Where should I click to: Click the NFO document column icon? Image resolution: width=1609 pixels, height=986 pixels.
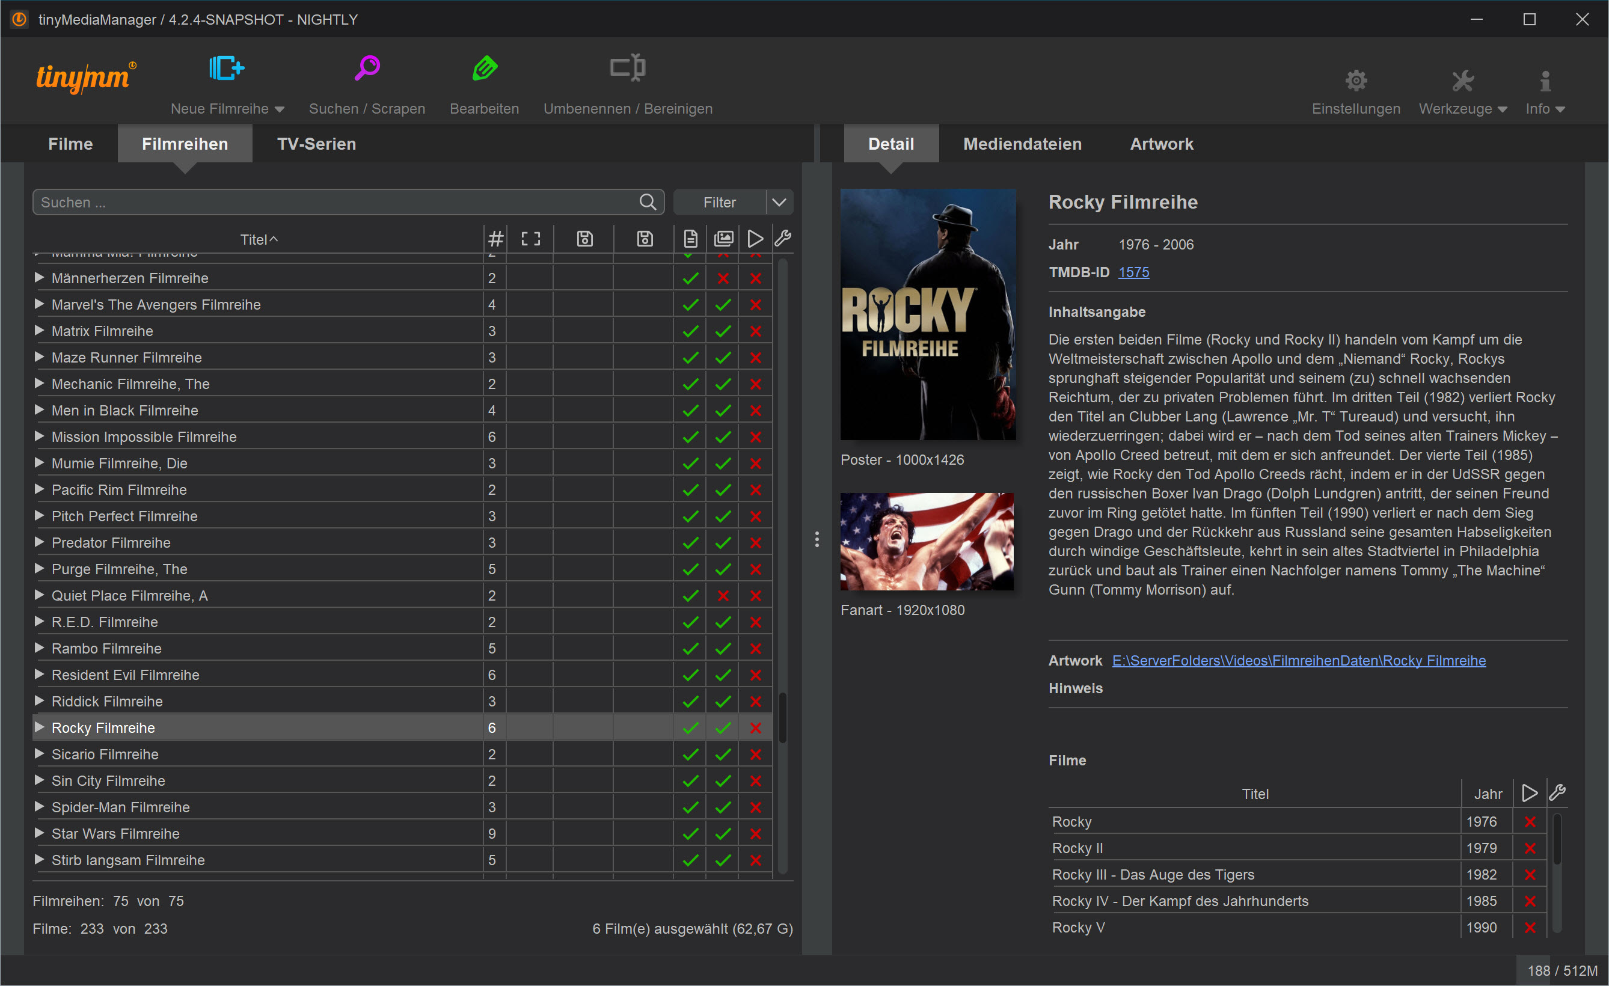pyautogui.click(x=690, y=239)
